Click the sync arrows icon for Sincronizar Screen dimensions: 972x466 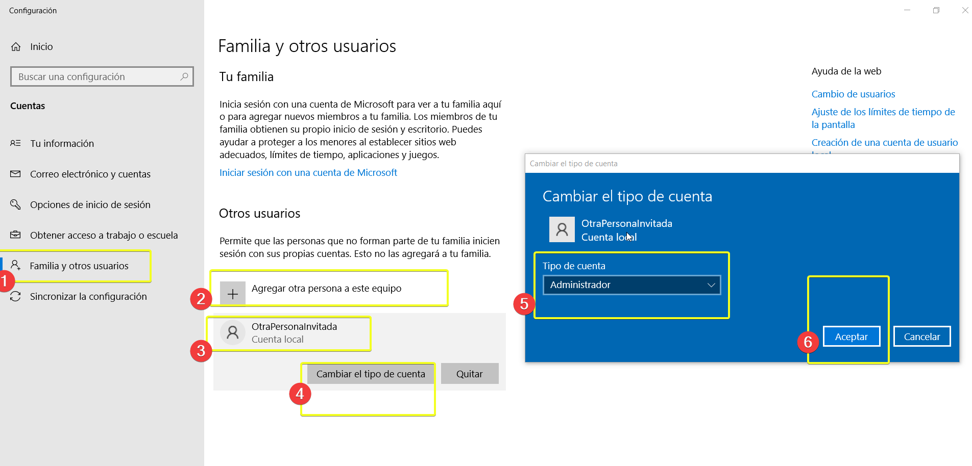coord(16,296)
